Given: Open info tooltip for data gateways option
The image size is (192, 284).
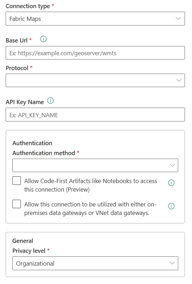Looking at the screenshot, I should click(x=171, y=206).
